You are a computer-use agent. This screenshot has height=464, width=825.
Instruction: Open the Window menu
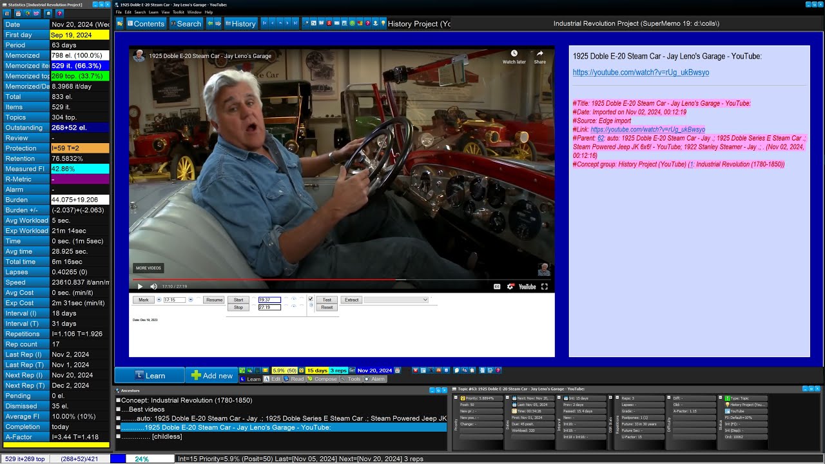pos(194,12)
